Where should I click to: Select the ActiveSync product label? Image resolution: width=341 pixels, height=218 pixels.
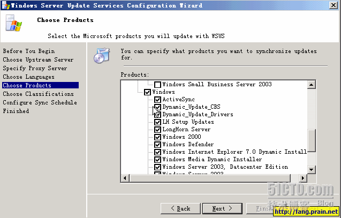pyautogui.click(x=179, y=100)
